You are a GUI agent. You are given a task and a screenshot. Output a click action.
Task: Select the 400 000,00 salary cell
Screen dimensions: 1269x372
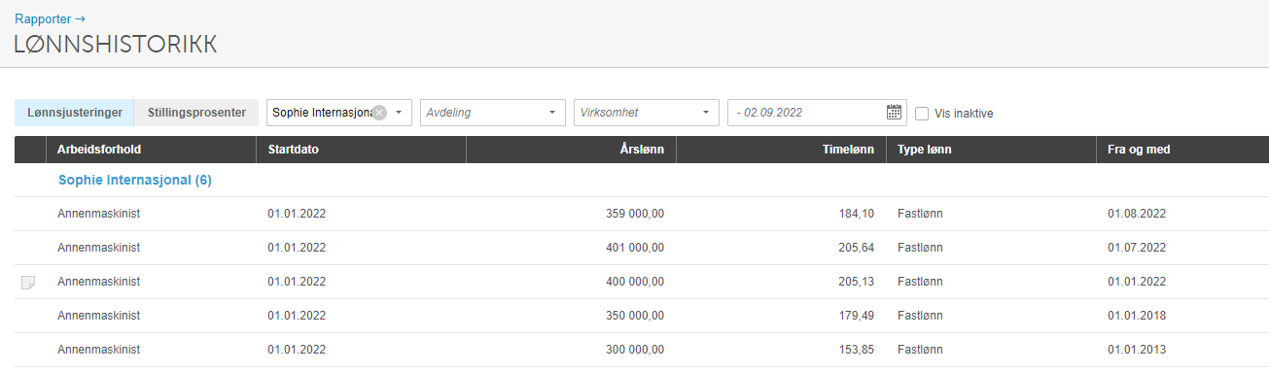click(635, 282)
